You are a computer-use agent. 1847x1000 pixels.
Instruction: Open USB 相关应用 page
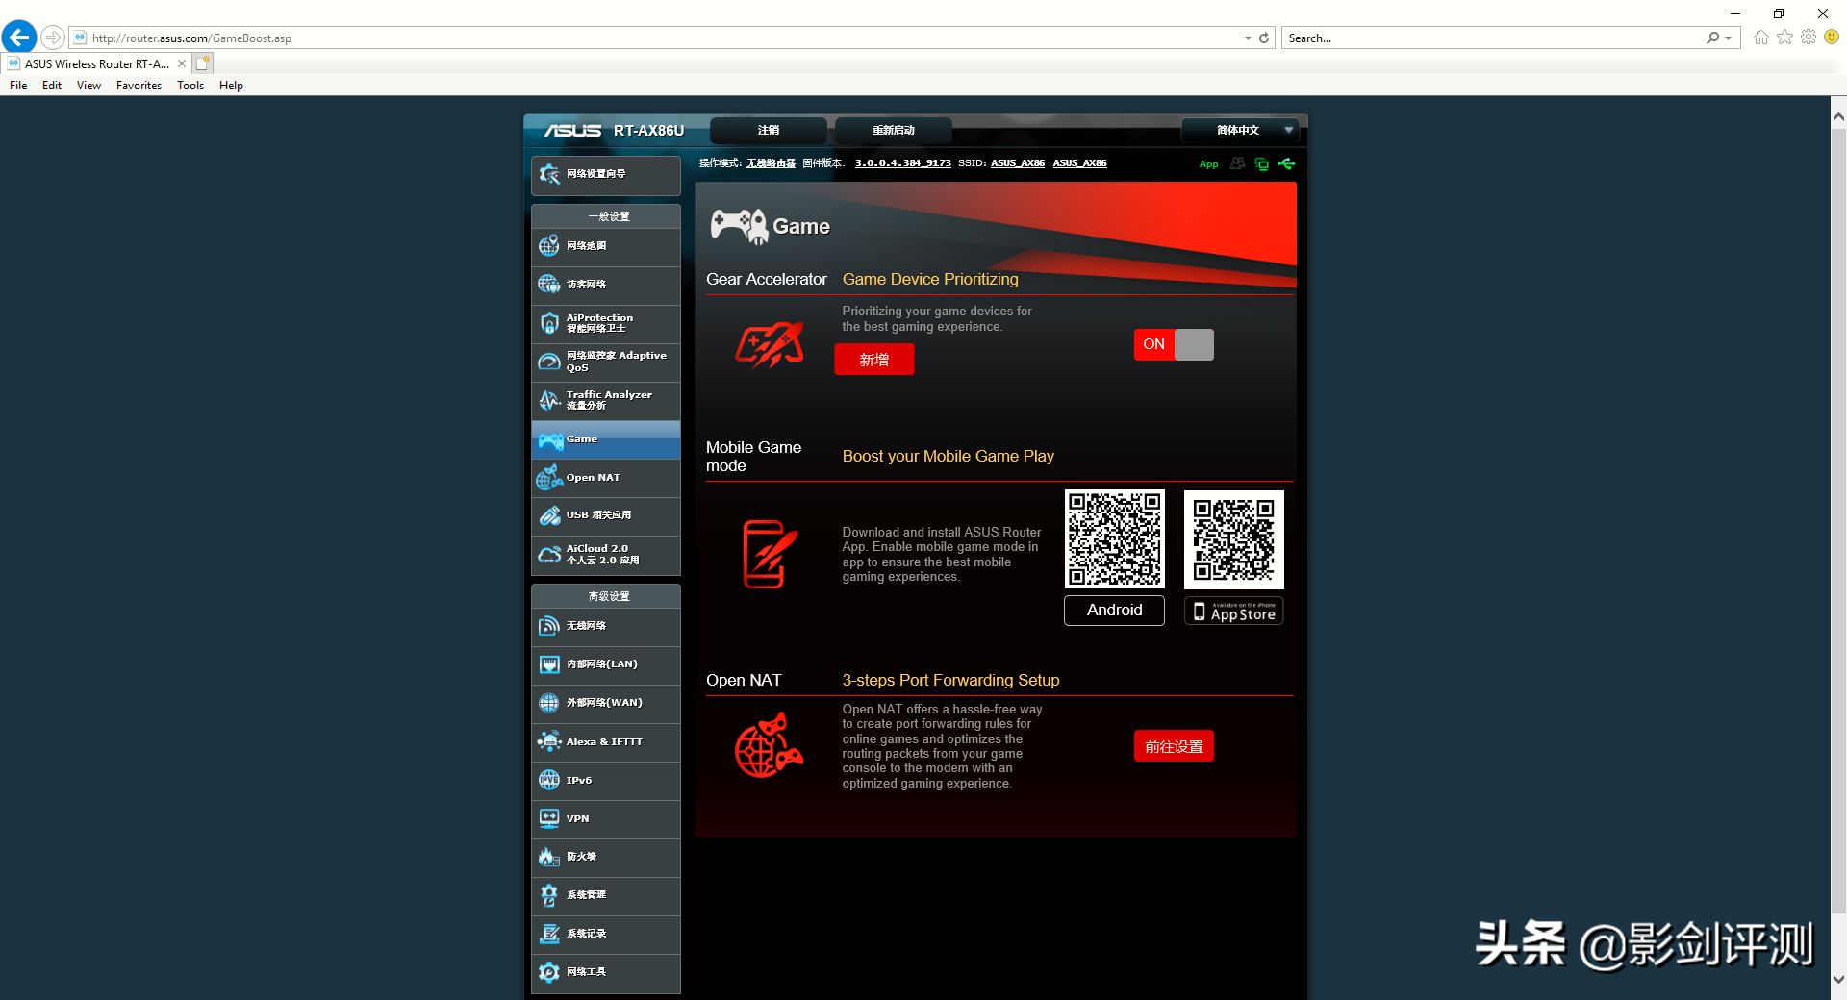tap(605, 515)
